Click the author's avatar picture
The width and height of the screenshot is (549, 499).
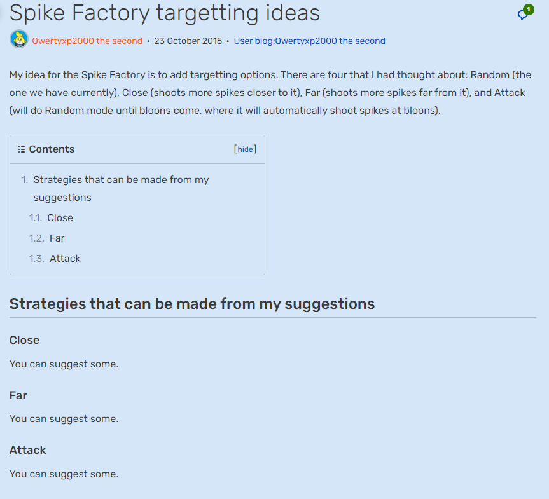[x=19, y=39]
